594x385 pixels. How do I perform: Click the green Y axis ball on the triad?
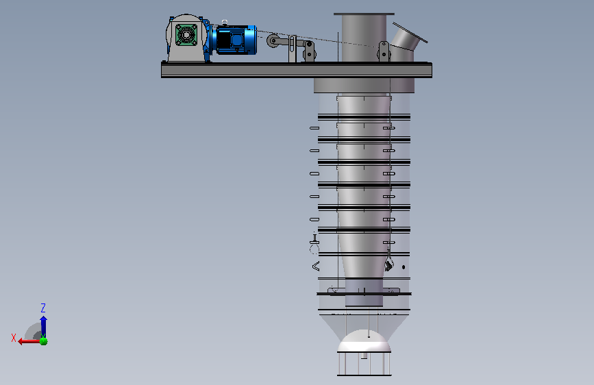coord(44,341)
